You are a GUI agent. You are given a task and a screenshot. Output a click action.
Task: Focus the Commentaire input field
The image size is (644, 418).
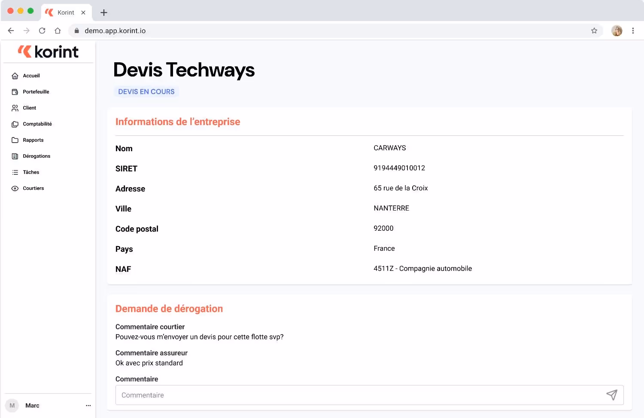tap(369, 395)
